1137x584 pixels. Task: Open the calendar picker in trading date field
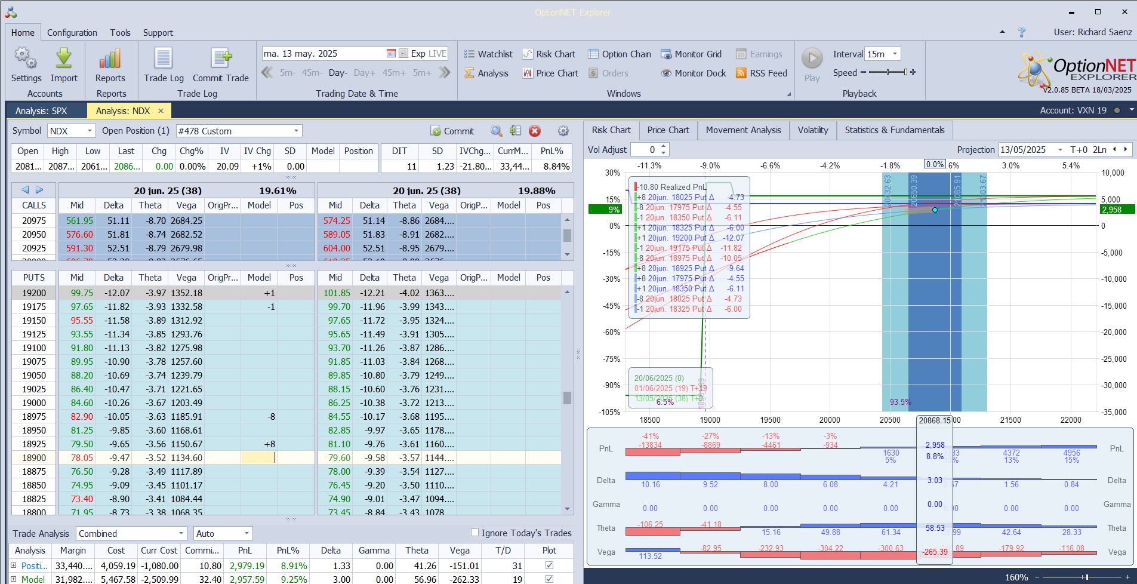(391, 53)
